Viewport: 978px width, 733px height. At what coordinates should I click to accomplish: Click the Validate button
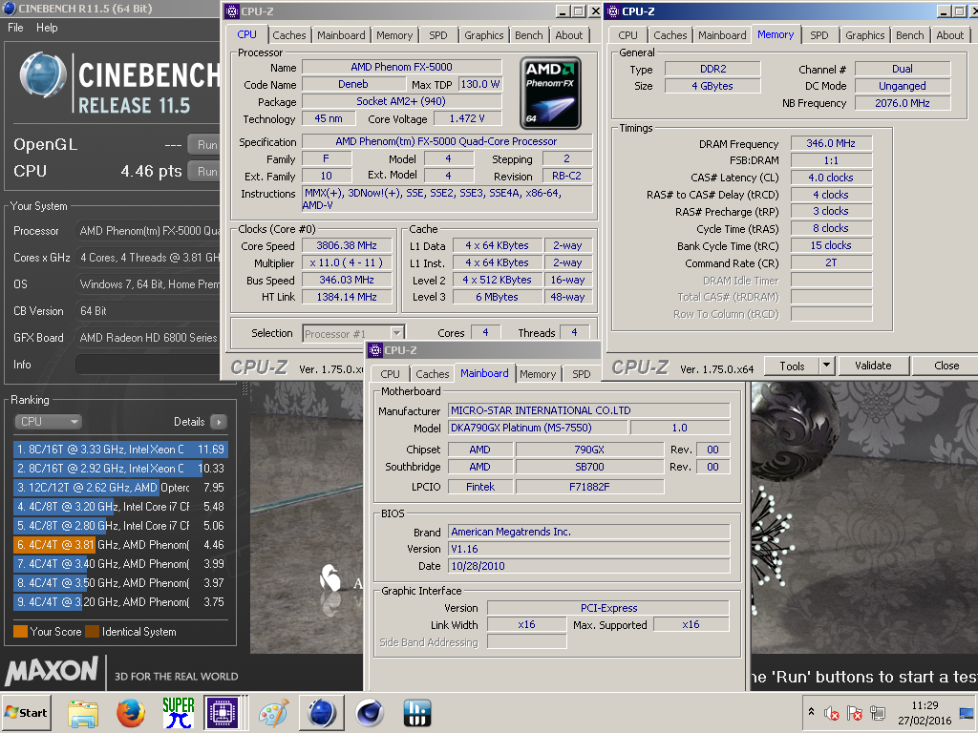[873, 366]
